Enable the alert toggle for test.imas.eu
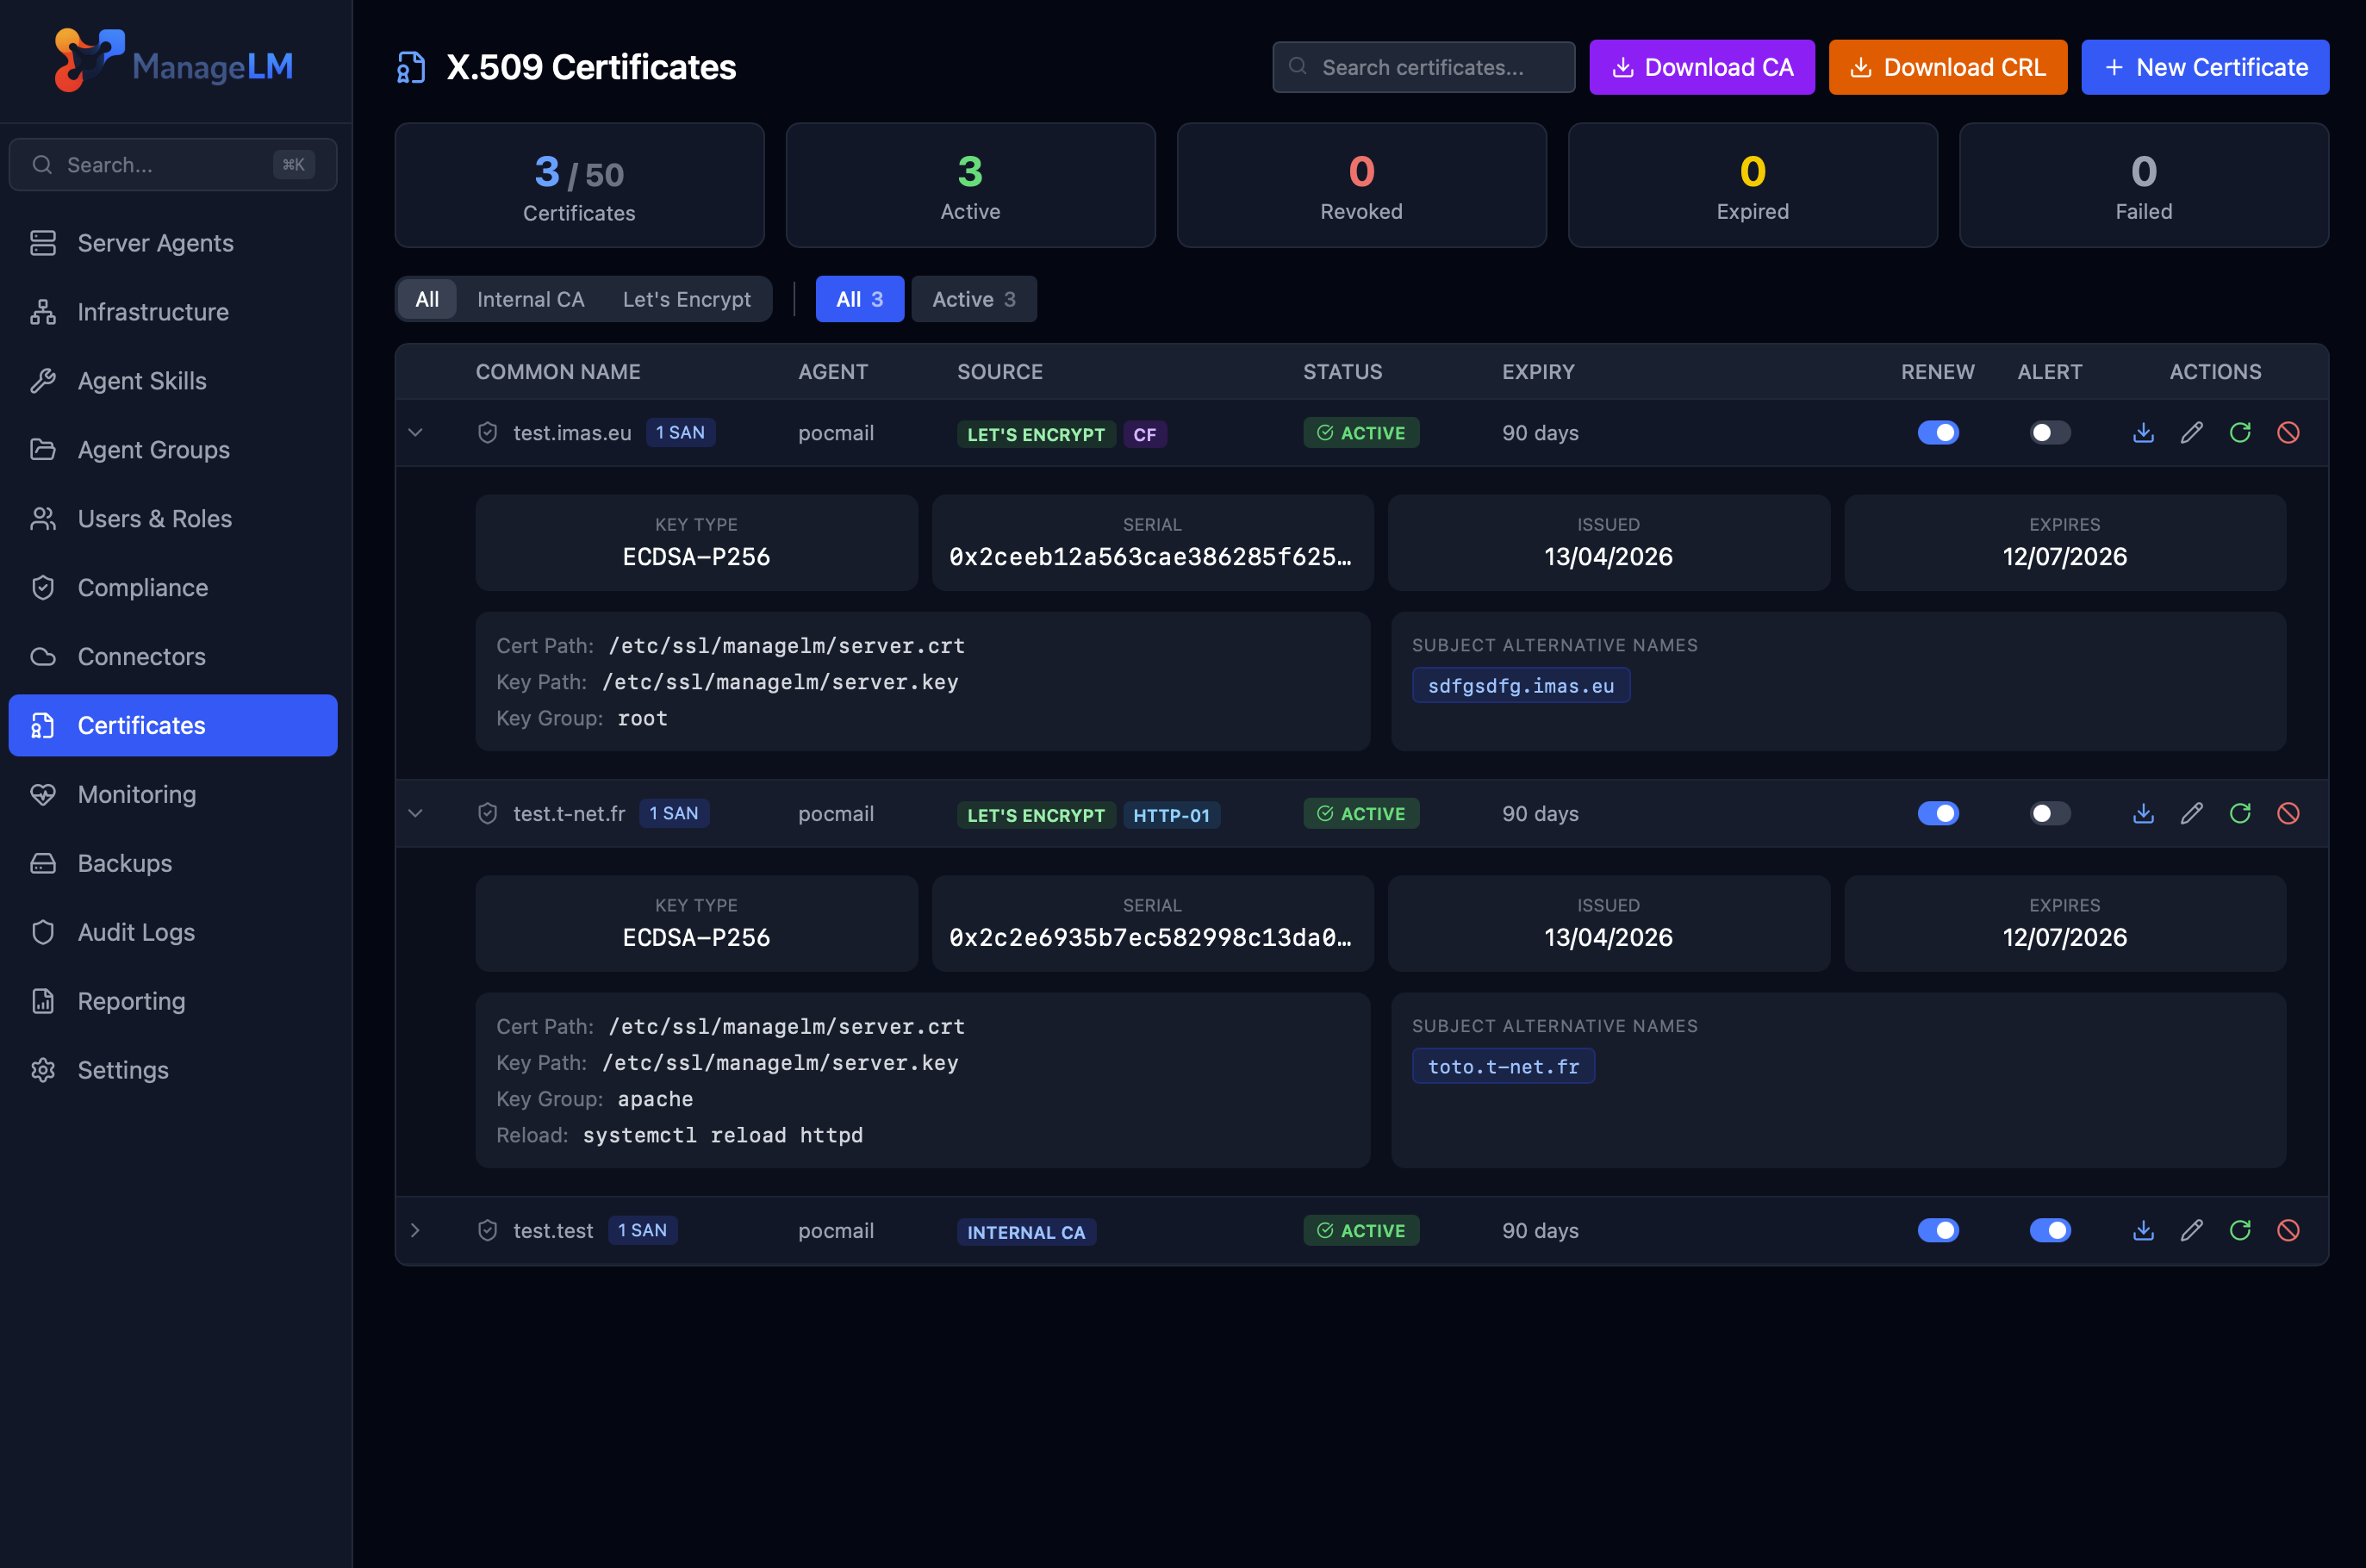The width and height of the screenshot is (2366, 1568). click(2049, 433)
